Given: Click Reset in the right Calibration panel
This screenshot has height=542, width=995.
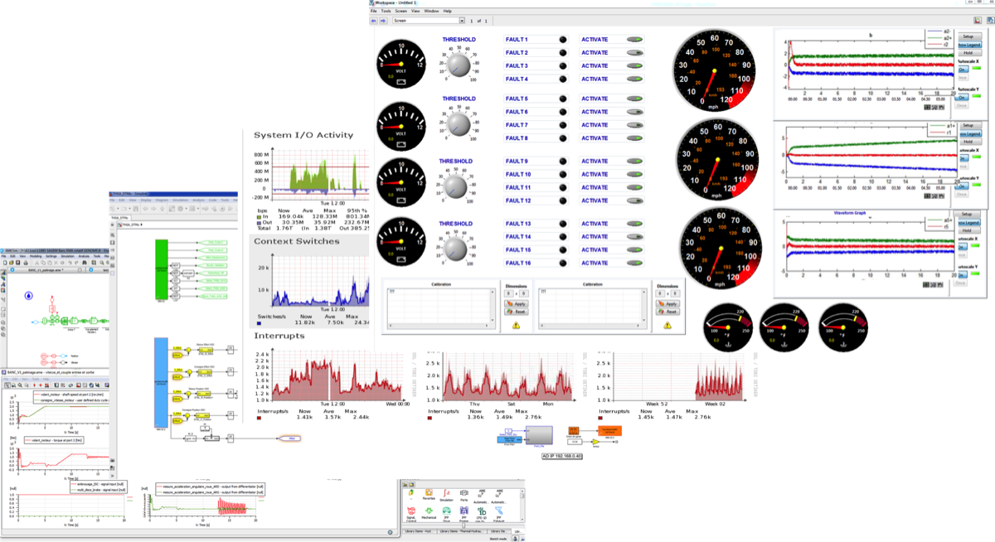Looking at the screenshot, I should pos(667,312).
